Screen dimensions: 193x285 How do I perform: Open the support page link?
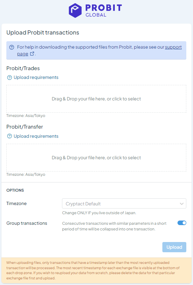99,50
